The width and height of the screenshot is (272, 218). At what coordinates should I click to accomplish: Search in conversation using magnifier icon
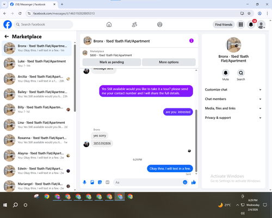(x=241, y=73)
